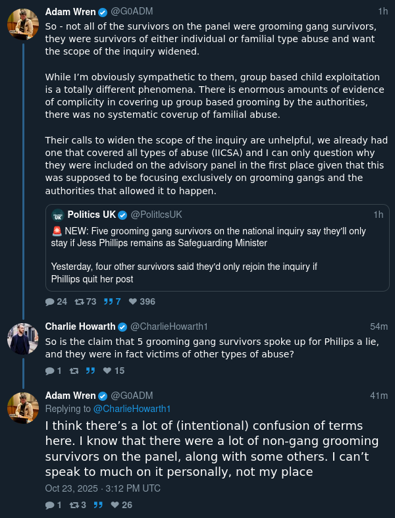The image size is (395, 518).
Task: Reply icon on final Adam Wren post
Action: pyautogui.click(x=50, y=505)
